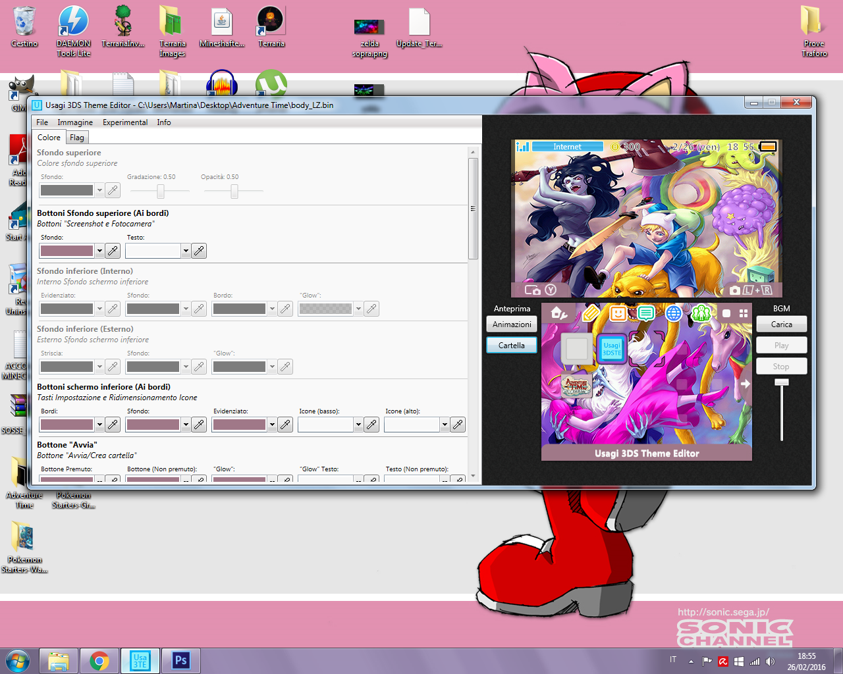Click the BGM Stop button
This screenshot has width=843, height=674.
click(x=782, y=366)
